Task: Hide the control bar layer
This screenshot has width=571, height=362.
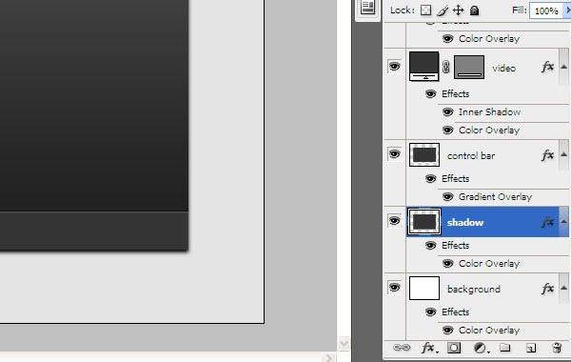Action: pos(394,154)
